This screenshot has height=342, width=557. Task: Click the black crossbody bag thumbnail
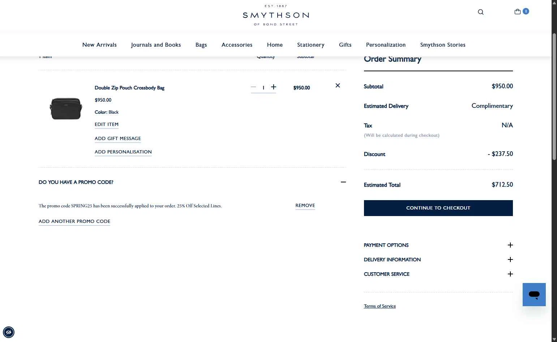66,108
